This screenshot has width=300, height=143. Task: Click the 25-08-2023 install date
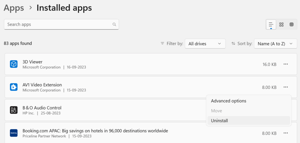50,113
